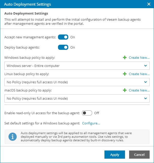Open the Windows backup policy dropdown

point(77,66)
